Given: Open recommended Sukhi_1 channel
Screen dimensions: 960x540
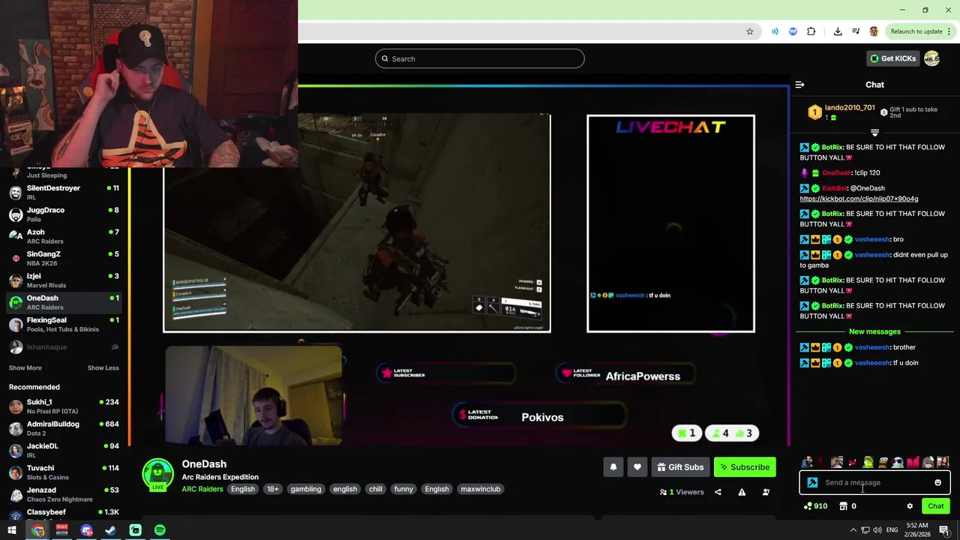Looking at the screenshot, I should 64,406.
